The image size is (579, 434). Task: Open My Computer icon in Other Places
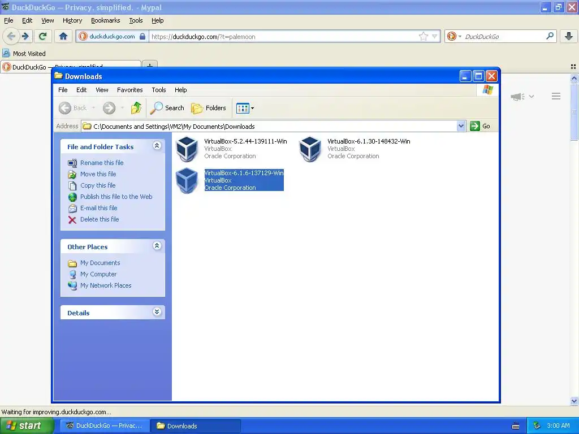tap(72, 274)
